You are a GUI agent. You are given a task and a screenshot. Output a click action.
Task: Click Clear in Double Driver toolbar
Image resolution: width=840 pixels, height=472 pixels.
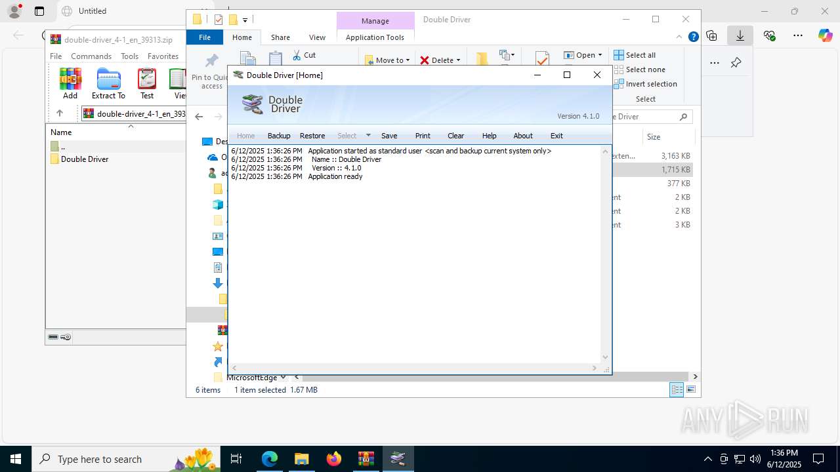456,136
